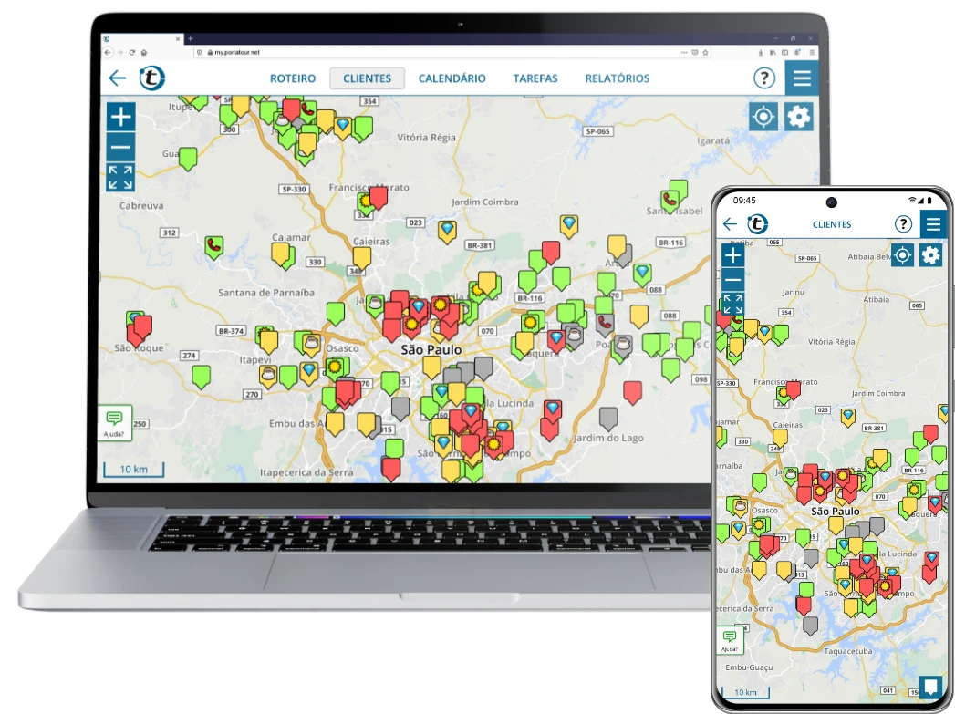Click the 10 km scale bar on laptop map

coord(133,470)
